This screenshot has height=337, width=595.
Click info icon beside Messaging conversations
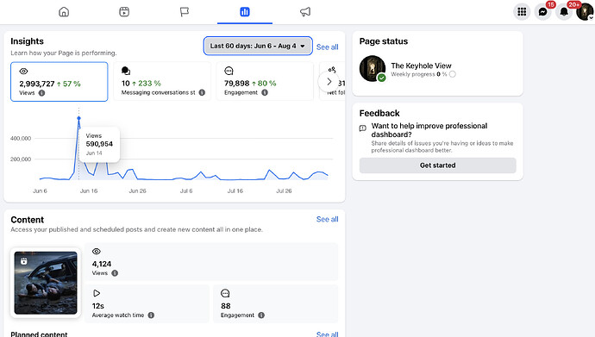click(x=202, y=92)
